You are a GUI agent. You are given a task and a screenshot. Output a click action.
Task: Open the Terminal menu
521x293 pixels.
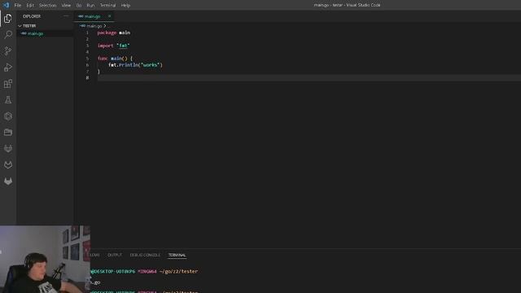coord(108,6)
